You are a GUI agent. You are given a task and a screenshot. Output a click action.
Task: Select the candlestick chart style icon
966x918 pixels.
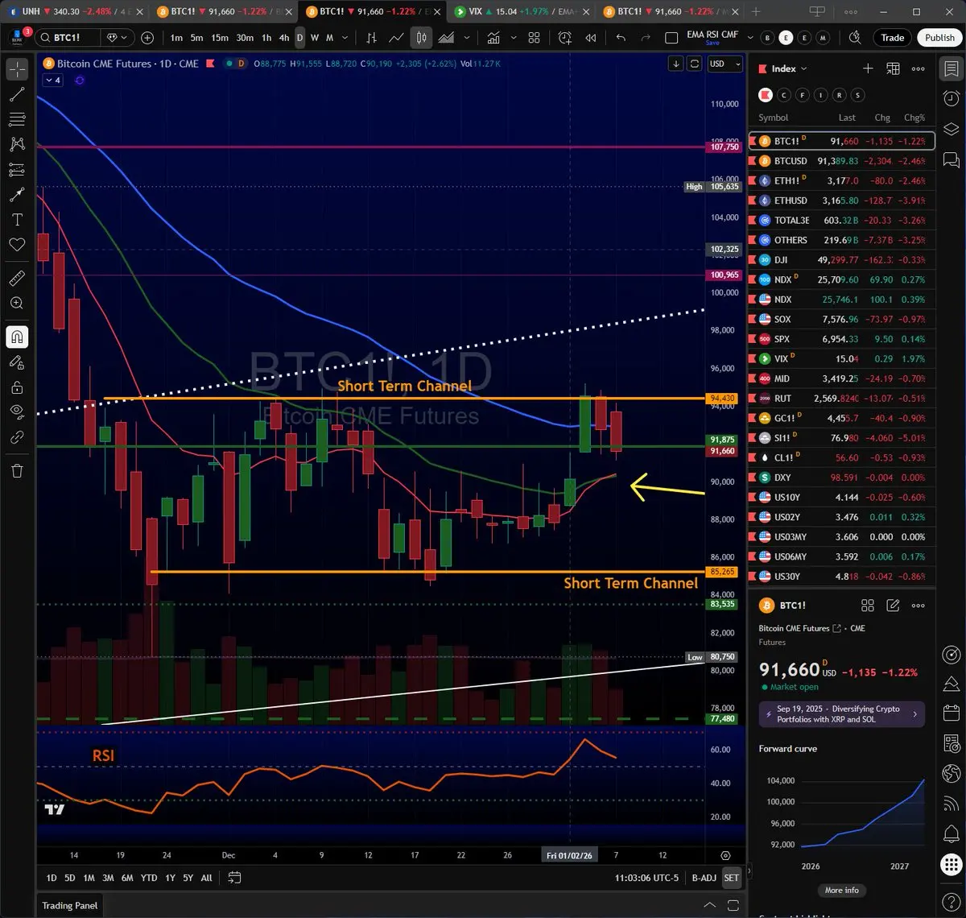pos(421,38)
